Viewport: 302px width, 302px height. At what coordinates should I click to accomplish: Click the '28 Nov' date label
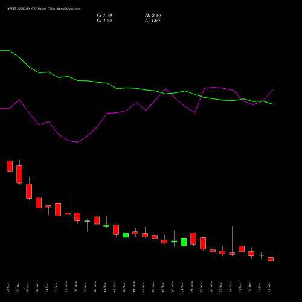[x=231, y=287]
